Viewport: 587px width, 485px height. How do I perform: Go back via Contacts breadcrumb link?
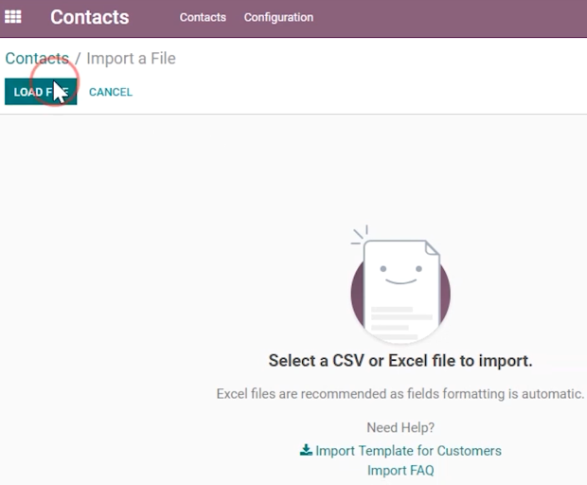(37, 59)
